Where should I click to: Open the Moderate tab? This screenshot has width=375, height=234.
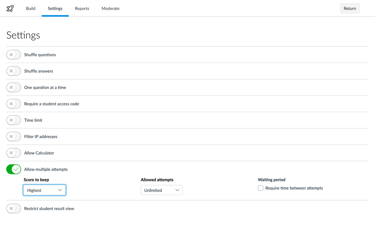[x=110, y=8]
